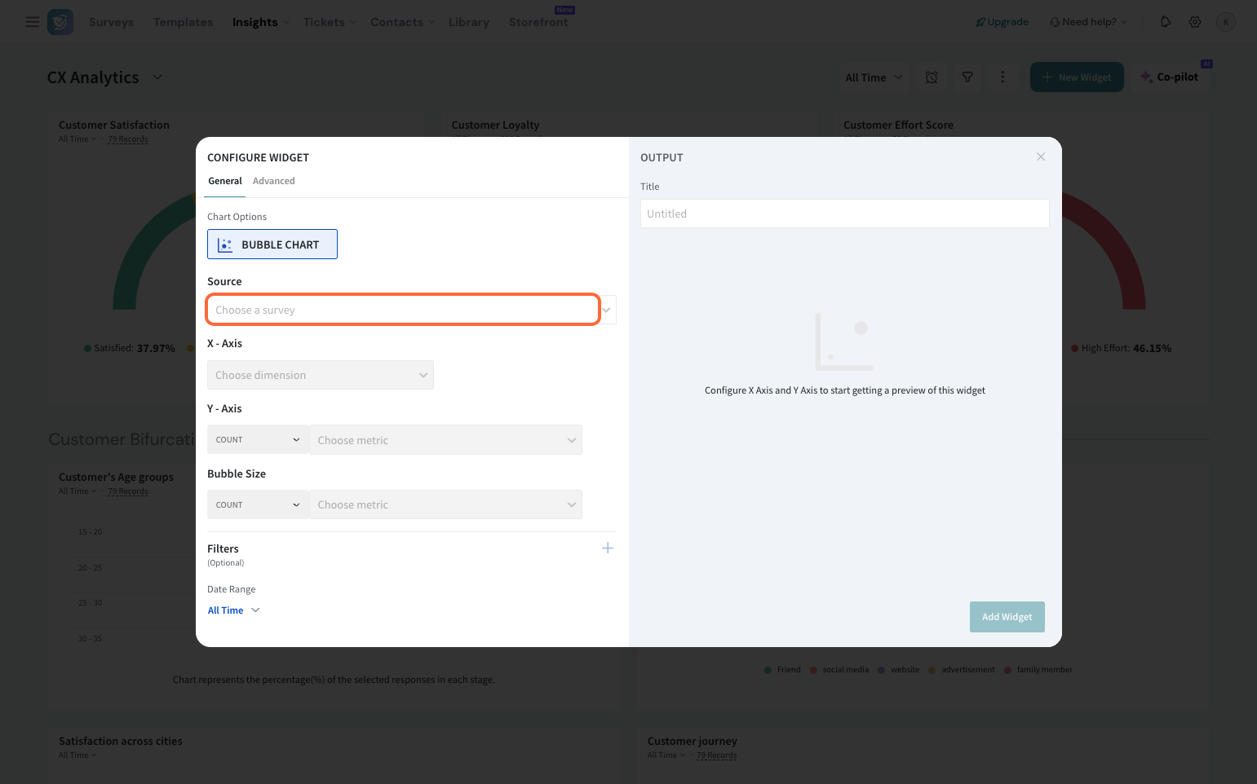
Task: Click the dashboard filter funnel icon
Action: click(x=967, y=77)
